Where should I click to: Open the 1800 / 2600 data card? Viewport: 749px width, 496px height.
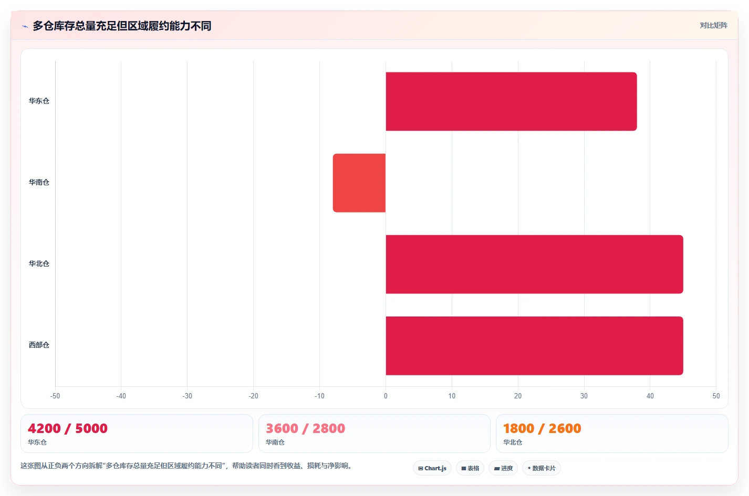[x=612, y=434]
